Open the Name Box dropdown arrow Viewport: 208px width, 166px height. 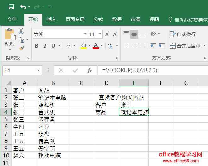point(38,70)
